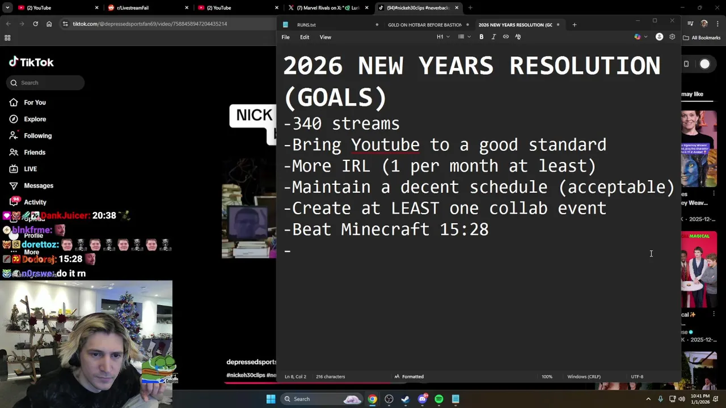Open the Notepad View menu

(x=325, y=37)
